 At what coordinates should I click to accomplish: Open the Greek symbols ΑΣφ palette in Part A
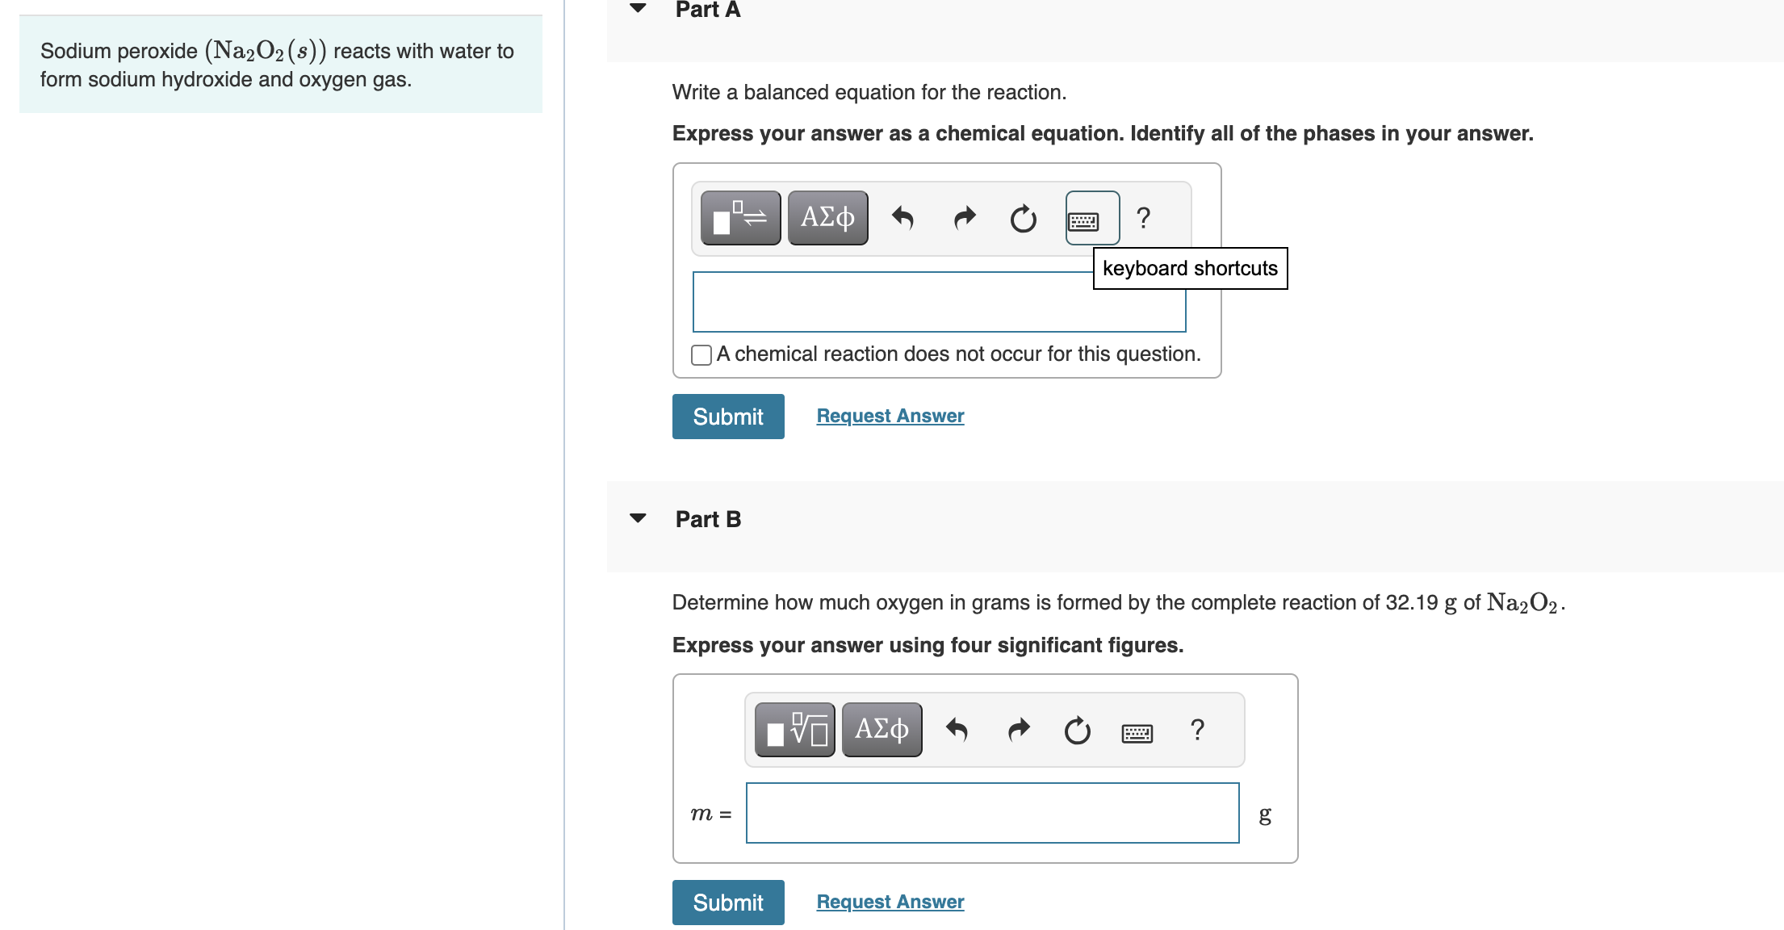pos(827,216)
